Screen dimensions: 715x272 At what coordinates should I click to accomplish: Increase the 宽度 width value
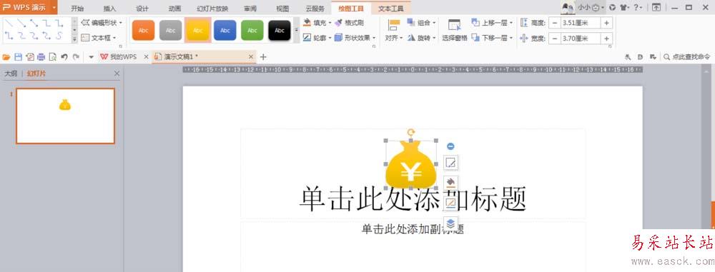point(606,39)
